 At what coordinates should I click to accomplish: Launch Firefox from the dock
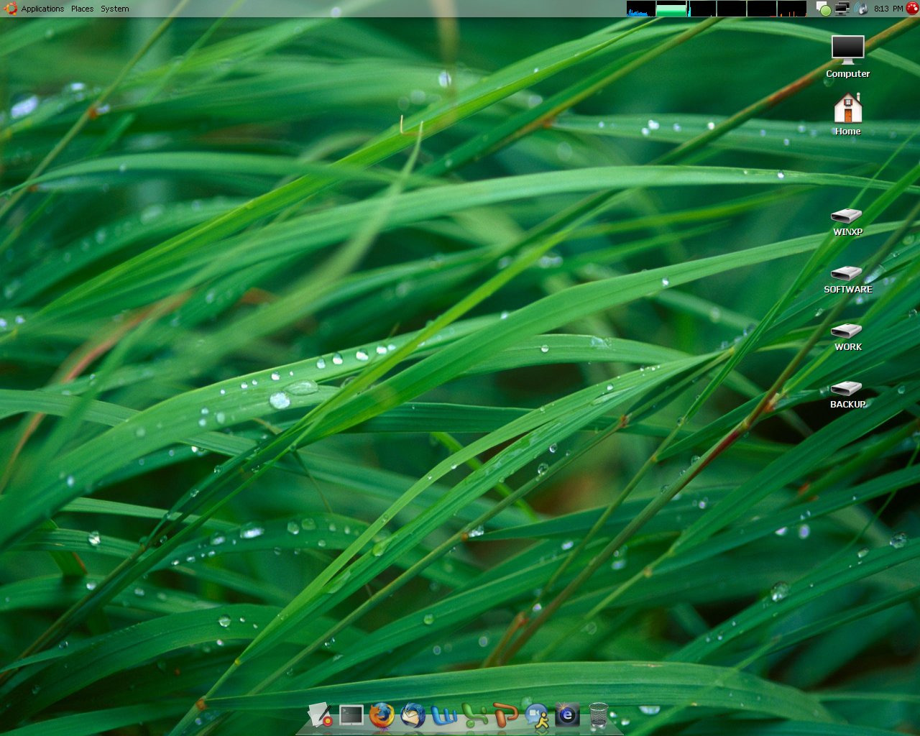(x=382, y=715)
